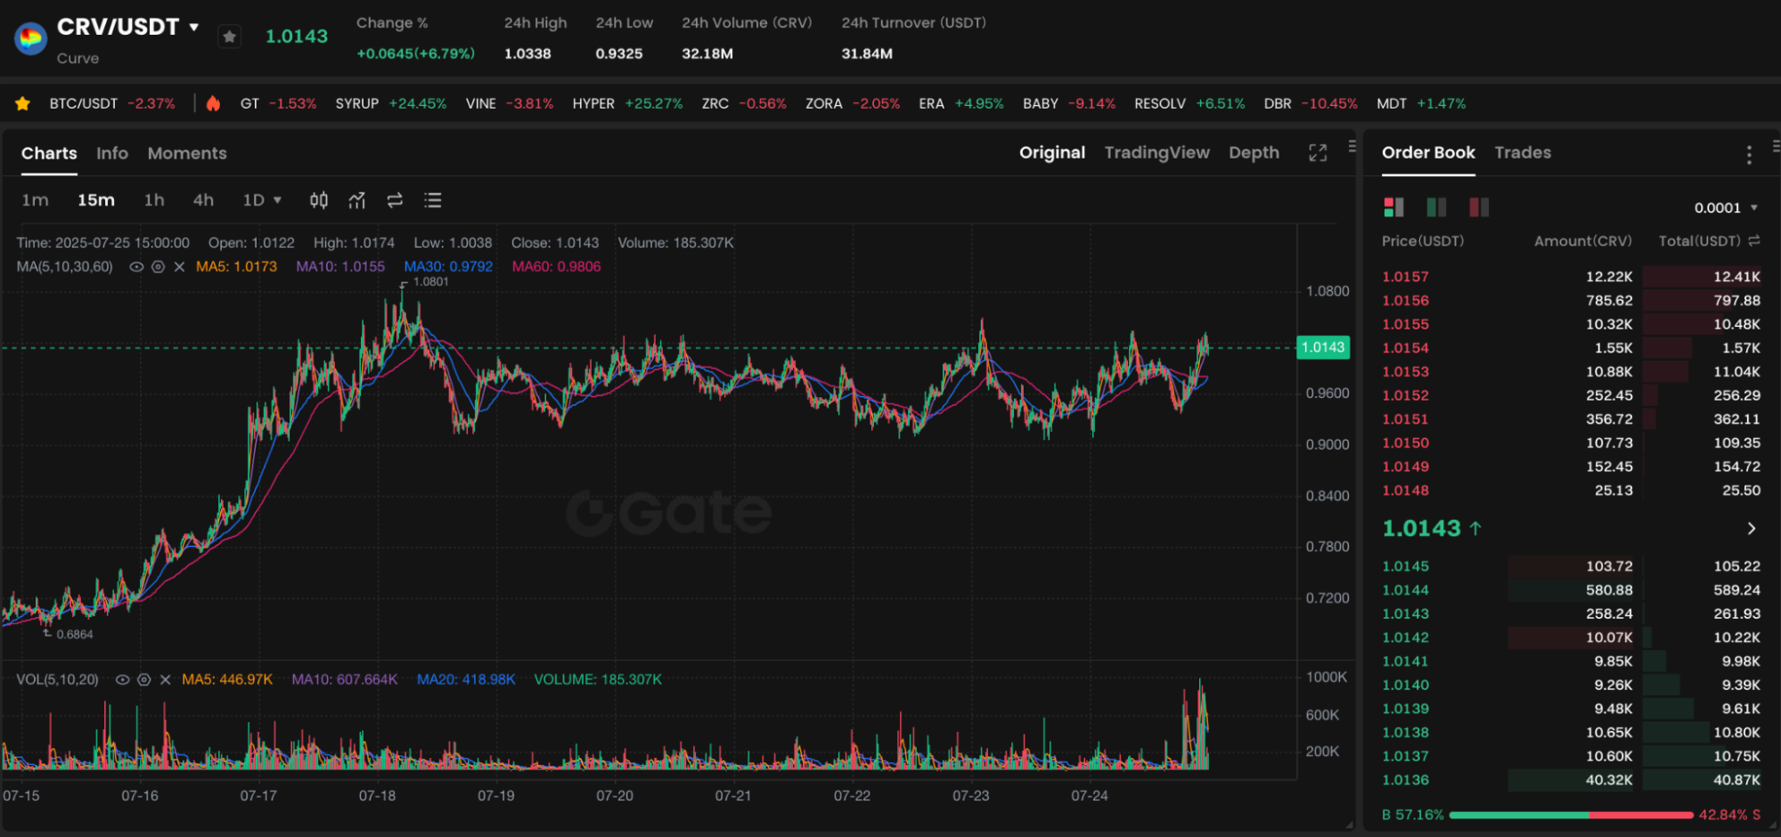
Task: Select bid price 1.0145
Action: (1405, 566)
